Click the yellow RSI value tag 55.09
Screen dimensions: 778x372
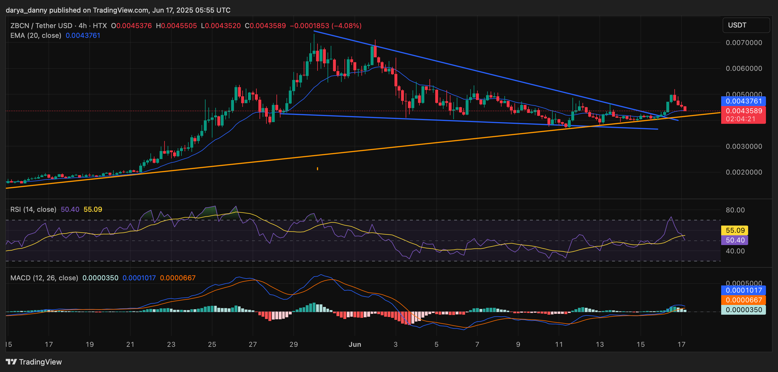(735, 230)
